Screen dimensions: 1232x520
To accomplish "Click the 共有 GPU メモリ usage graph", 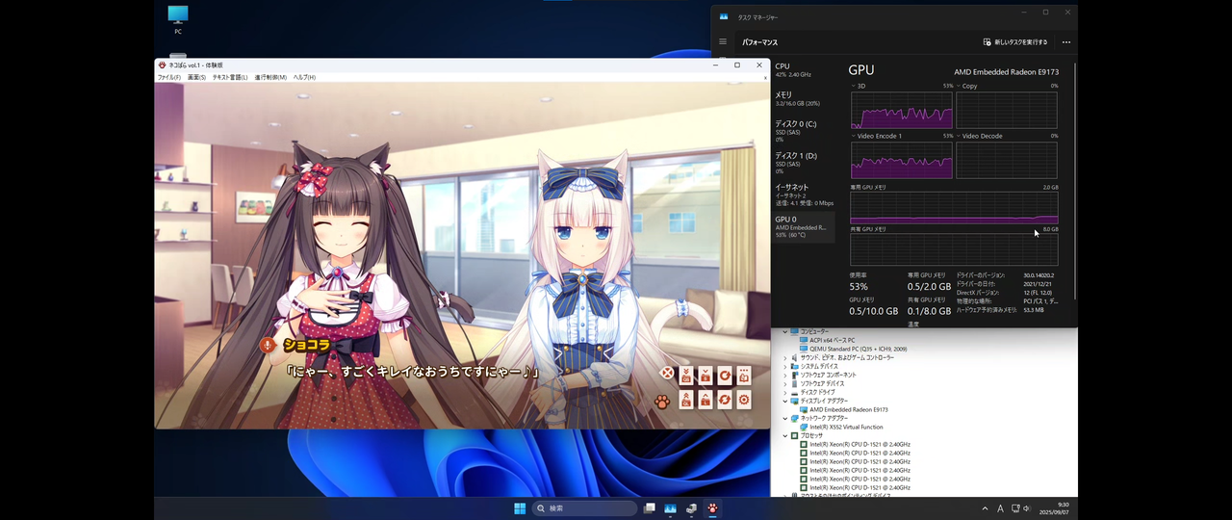I will [x=954, y=249].
